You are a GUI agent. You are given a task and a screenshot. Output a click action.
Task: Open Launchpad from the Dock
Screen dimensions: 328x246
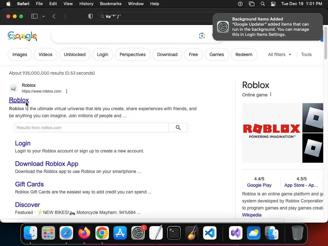[x=48, y=233]
